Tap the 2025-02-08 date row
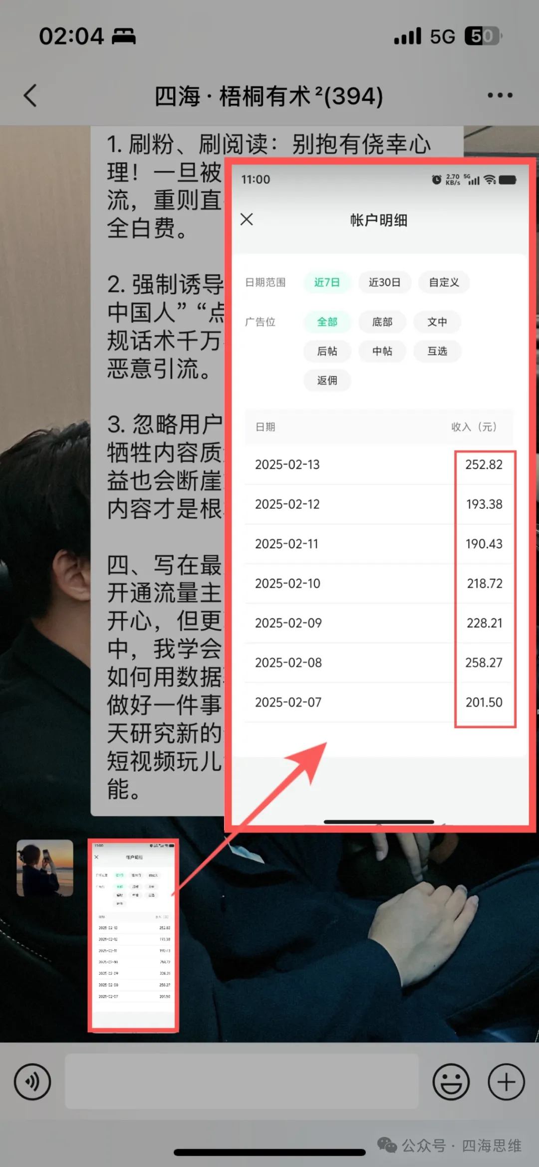The width and height of the screenshot is (539, 1167). 379,663
